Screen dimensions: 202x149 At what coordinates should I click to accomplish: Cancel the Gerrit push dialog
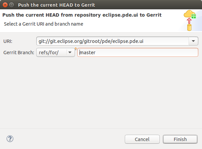pos(142,139)
